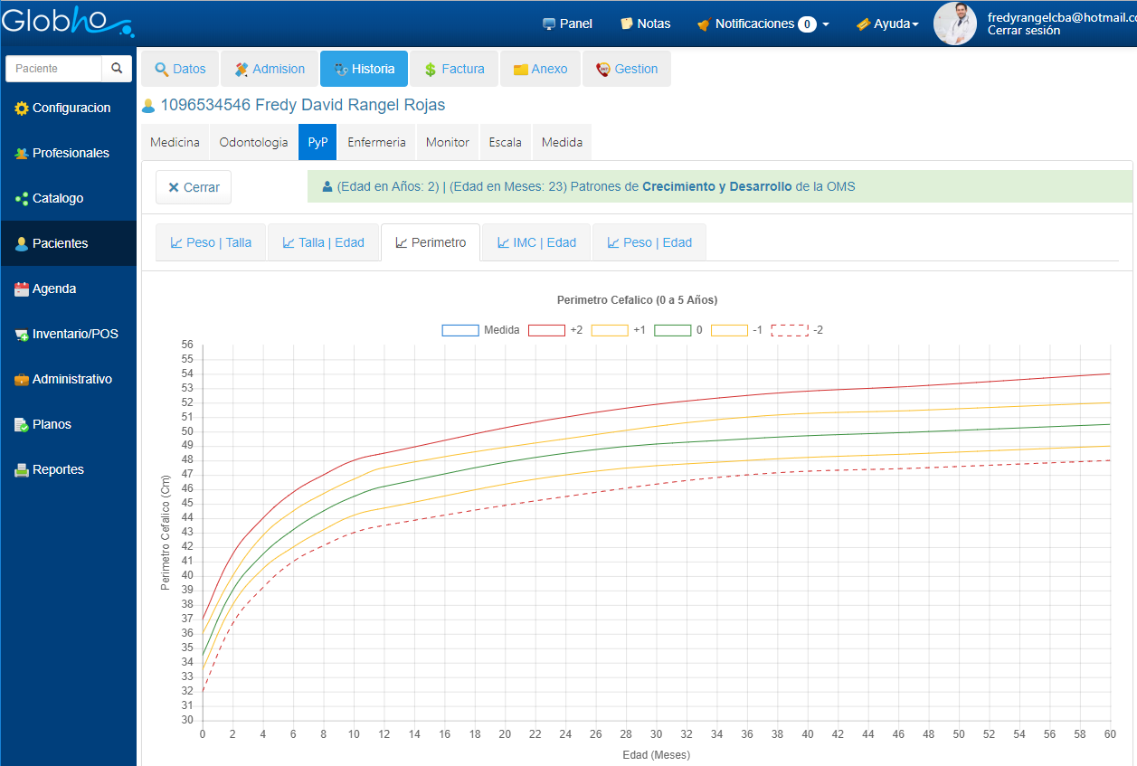Open the Panel monitor link

point(567,24)
